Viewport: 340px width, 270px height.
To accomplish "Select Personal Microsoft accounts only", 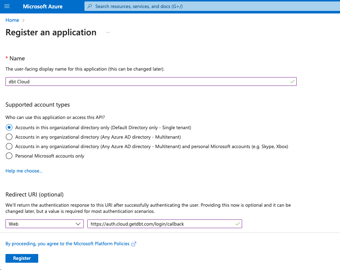I will pyautogui.click(x=9, y=156).
